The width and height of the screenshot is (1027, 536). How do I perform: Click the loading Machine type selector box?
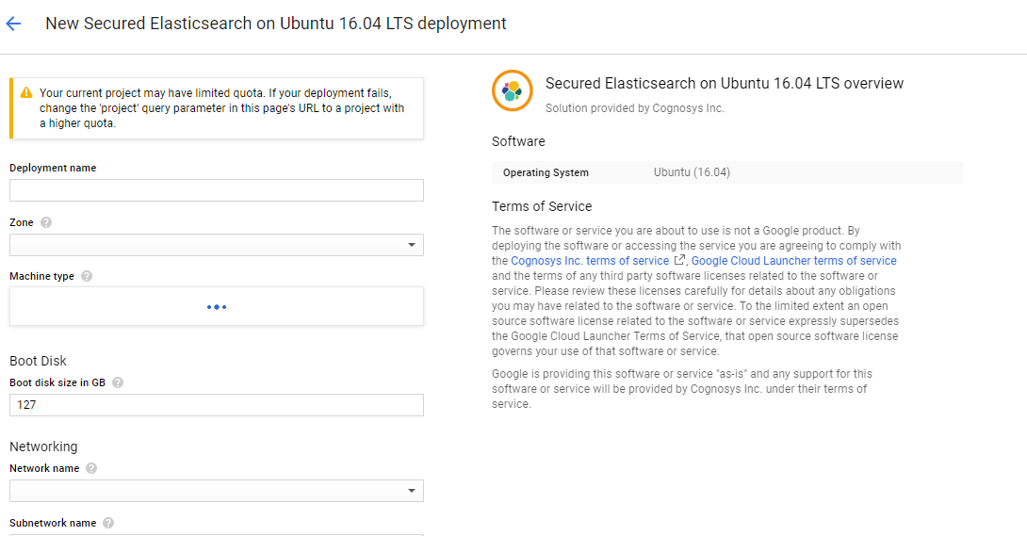pyautogui.click(x=216, y=306)
